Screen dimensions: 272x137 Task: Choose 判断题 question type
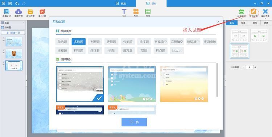(95, 42)
